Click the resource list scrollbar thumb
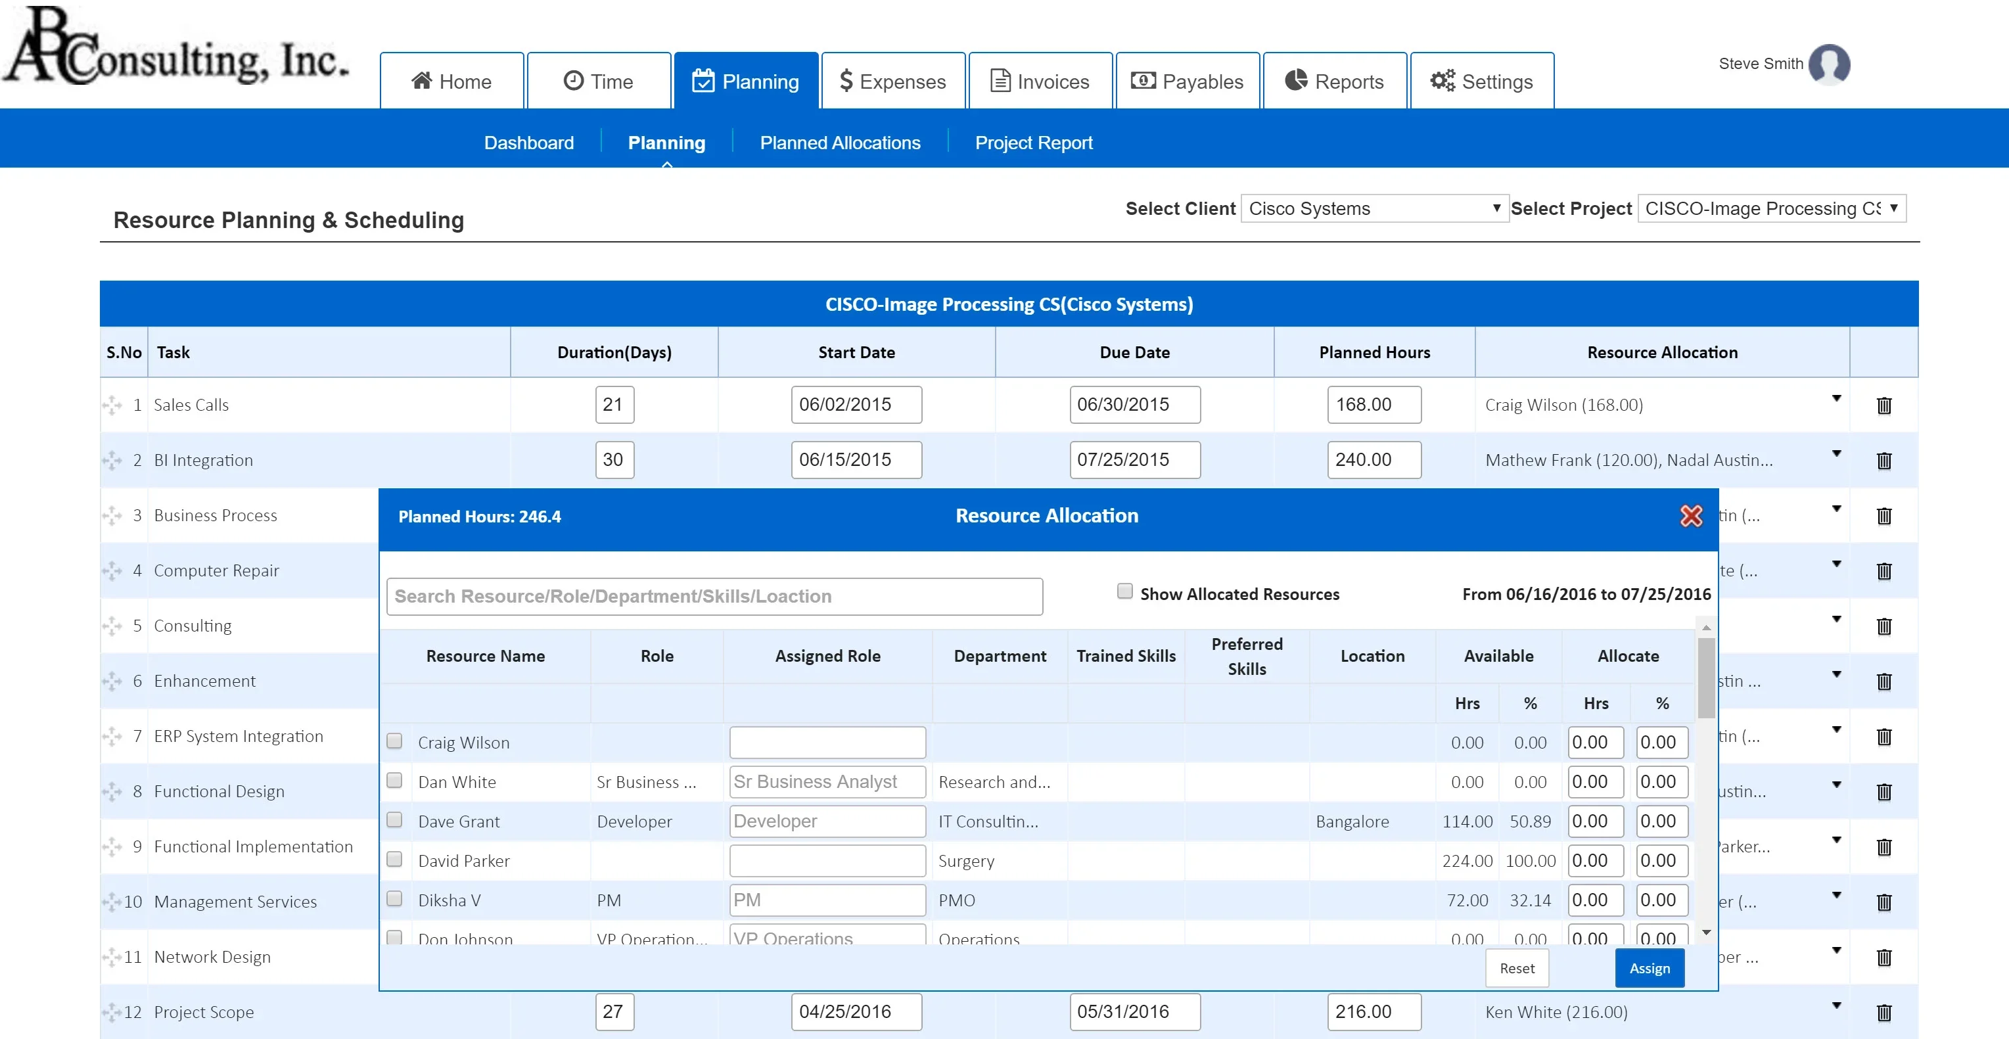Image resolution: width=2009 pixels, height=1039 pixels. coord(1705,678)
